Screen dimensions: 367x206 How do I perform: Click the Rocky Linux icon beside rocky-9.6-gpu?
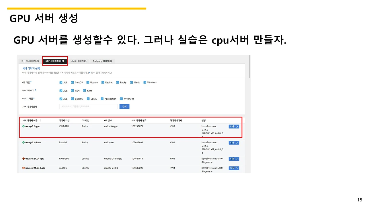[x=23, y=126]
